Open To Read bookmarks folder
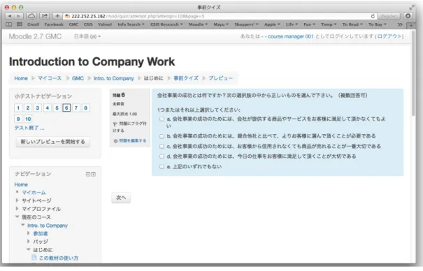The image size is (423, 271). coord(352,24)
